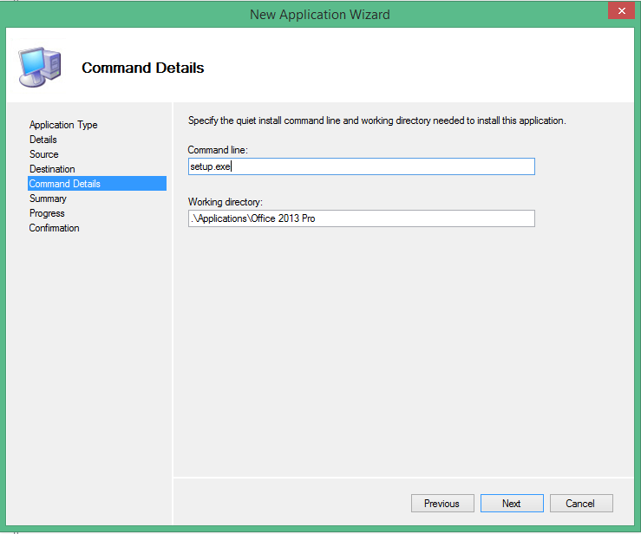Cancel the wizard with Cancel button
This screenshot has width=641, height=534.
pyautogui.click(x=580, y=504)
